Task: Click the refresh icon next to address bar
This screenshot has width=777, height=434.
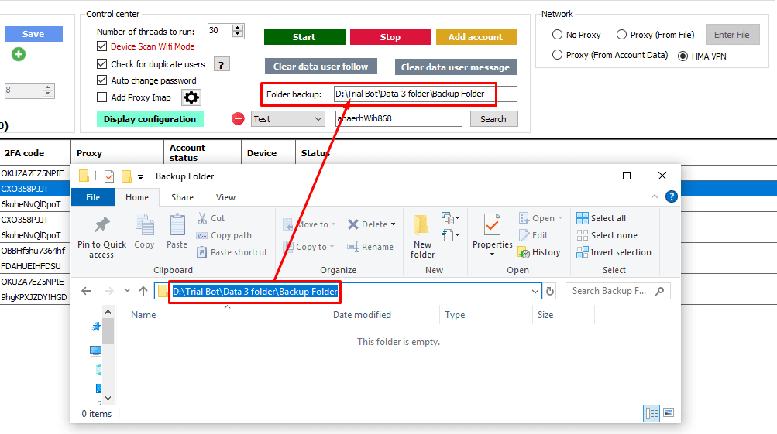Action: (x=550, y=291)
